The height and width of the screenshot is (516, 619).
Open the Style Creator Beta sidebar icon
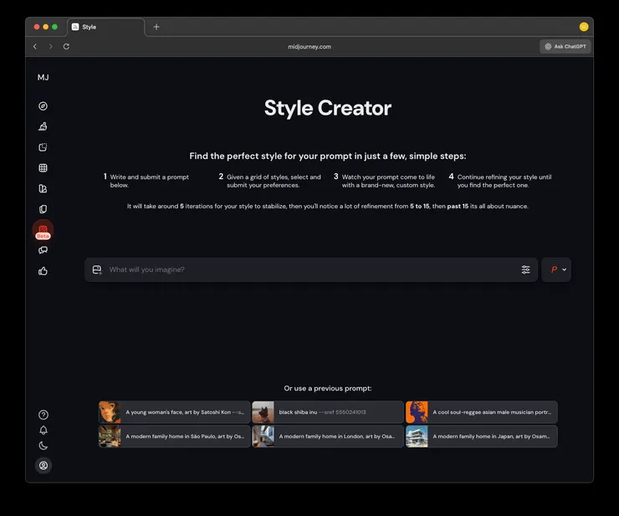(x=43, y=230)
